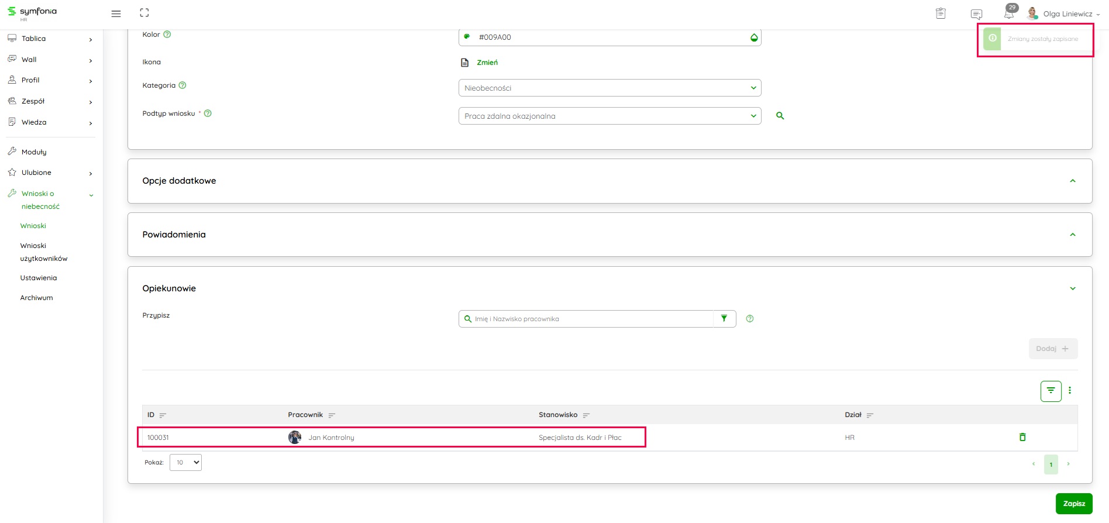Viewport: 1109px width, 523px height.
Task: Click the Zapisz button
Action: 1073,504
